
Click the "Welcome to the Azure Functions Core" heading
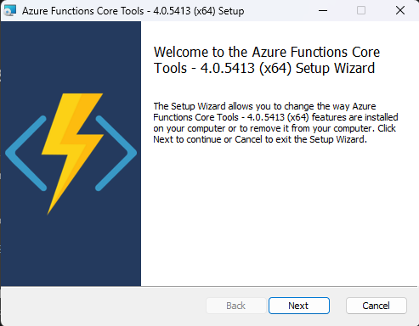point(267,60)
